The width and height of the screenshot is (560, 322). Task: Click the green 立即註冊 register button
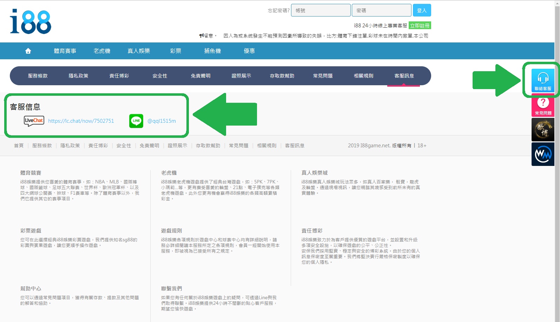point(420,26)
